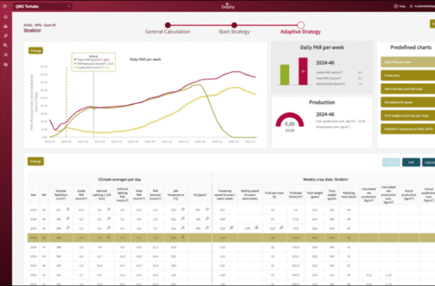Select the Adaptive Strategy step circle
This screenshot has height=286, width=435.
[301, 25]
